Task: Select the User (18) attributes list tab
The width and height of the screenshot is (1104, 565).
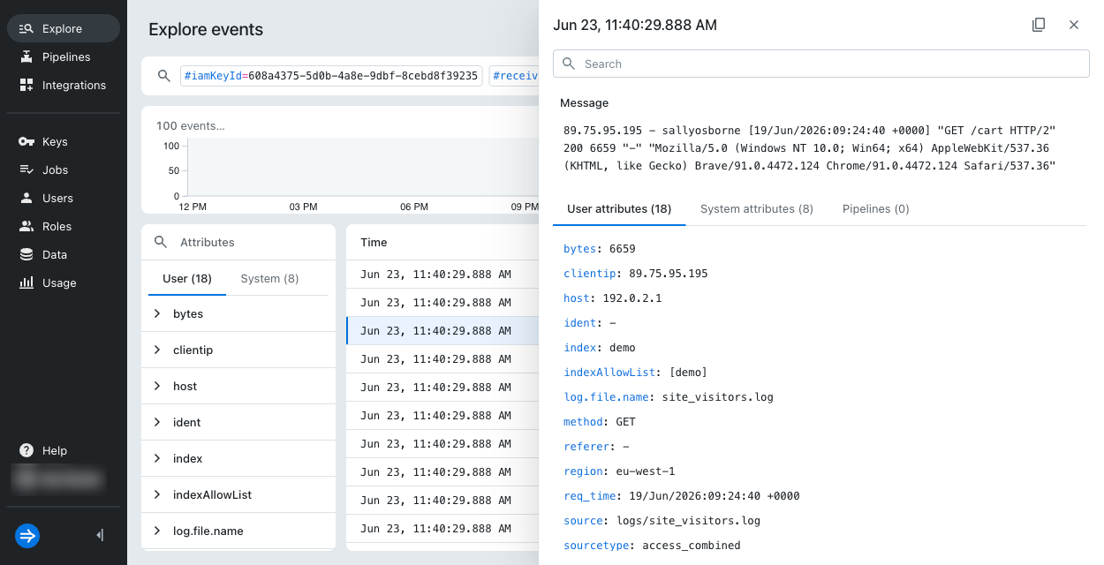Action: coord(187,278)
